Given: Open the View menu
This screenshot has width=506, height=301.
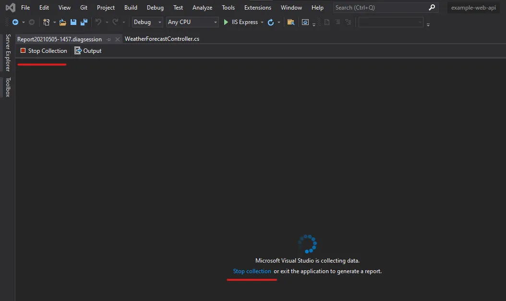Looking at the screenshot, I should (x=64, y=7).
